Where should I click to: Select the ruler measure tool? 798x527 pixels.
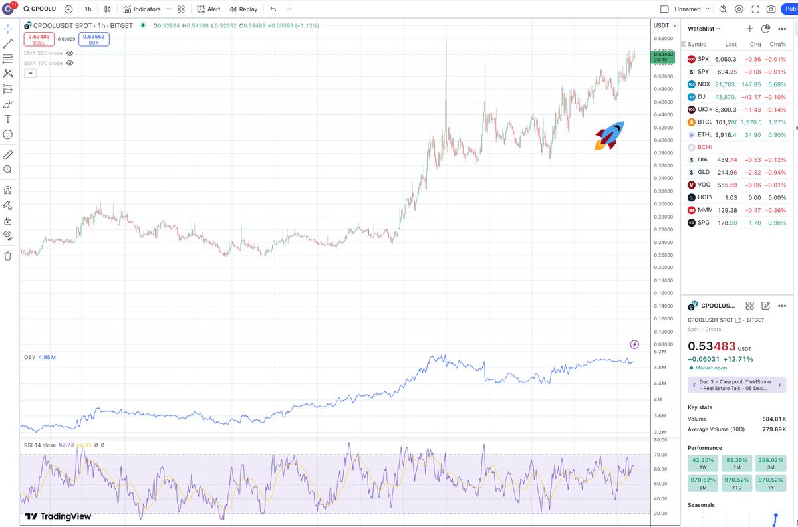[x=8, y=155]
